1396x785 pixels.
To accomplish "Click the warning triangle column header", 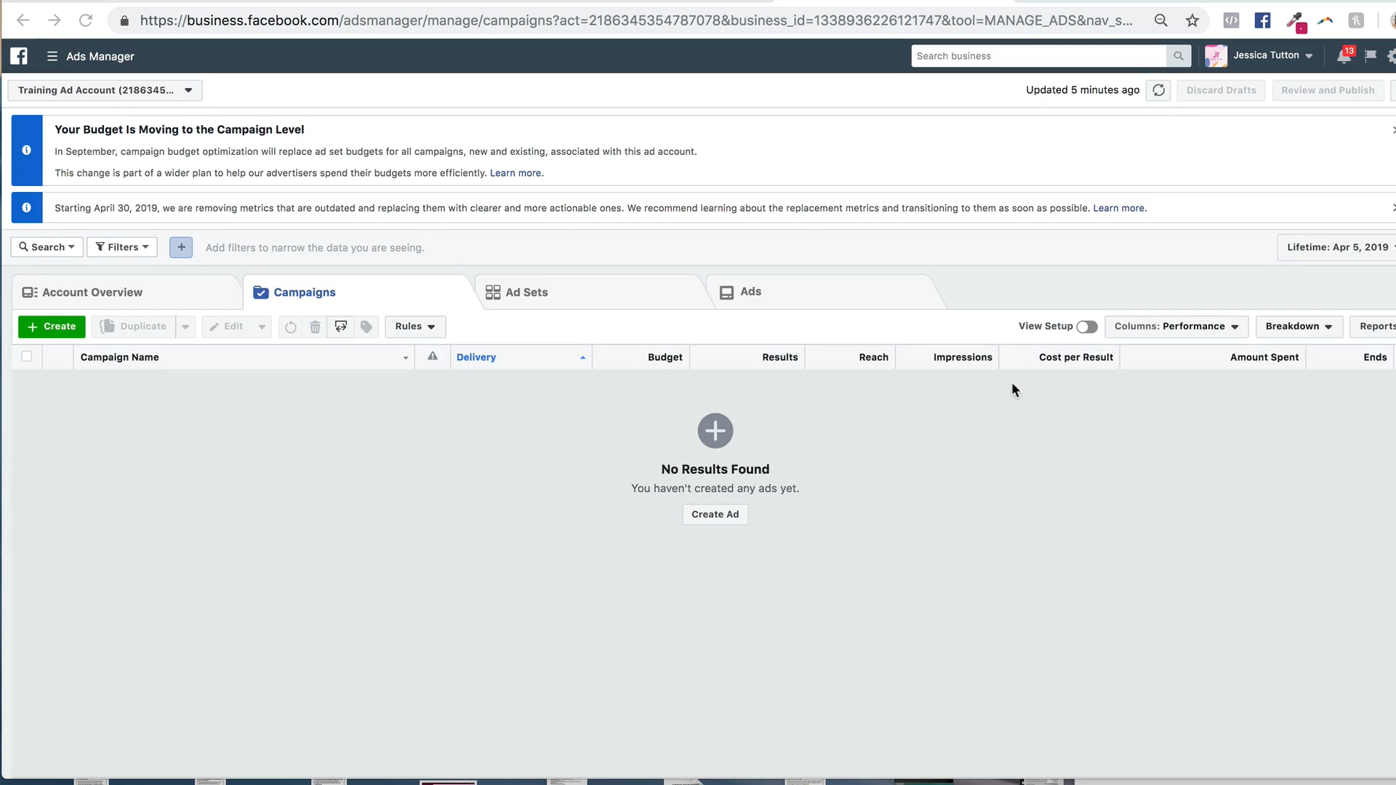I will click(433, 356).
